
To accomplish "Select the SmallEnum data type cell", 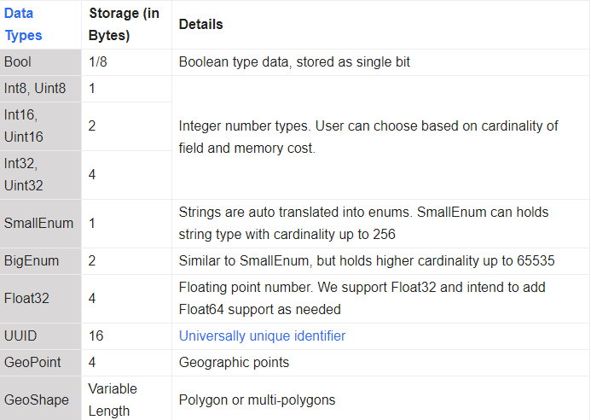I will (x=40, y=224).
